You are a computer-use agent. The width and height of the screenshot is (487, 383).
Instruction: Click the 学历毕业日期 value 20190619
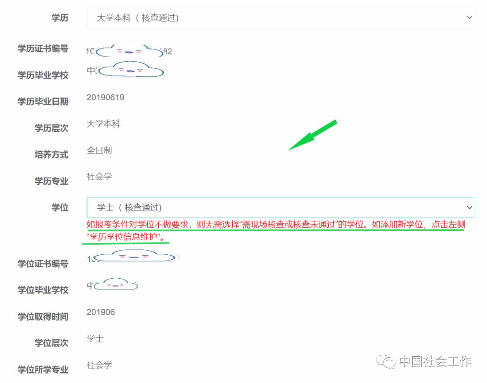pyautogui.click(x=105, y=98)
